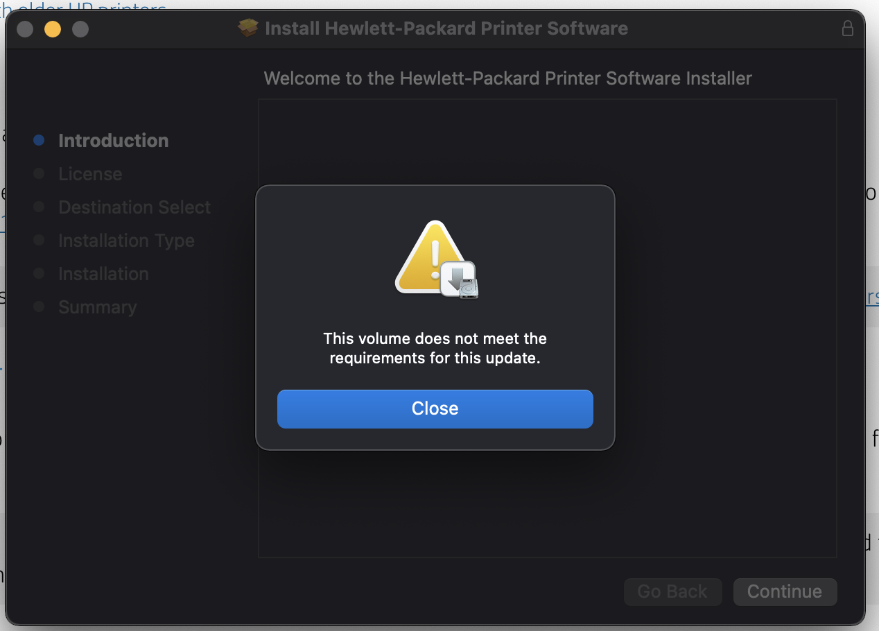Click the lock icon in the title bar

(x=847, y=28)
